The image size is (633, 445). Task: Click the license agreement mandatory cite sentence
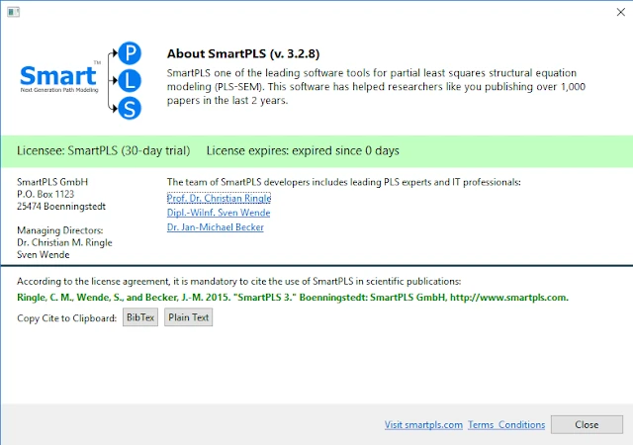coord(239,282)
